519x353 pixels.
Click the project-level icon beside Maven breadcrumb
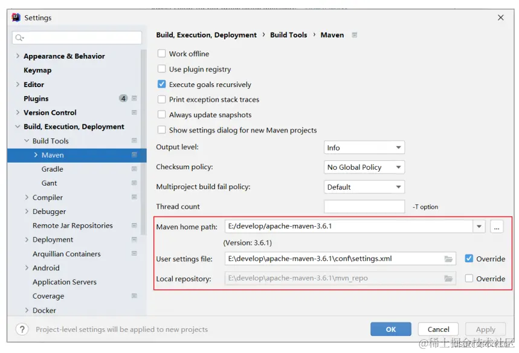click(x=355, y=35)
